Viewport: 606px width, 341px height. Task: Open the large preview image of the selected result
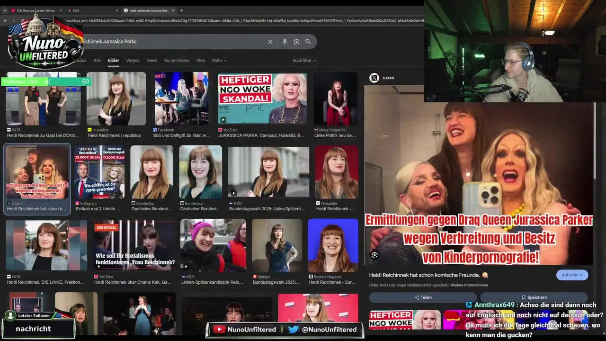(x=479, y=175)
